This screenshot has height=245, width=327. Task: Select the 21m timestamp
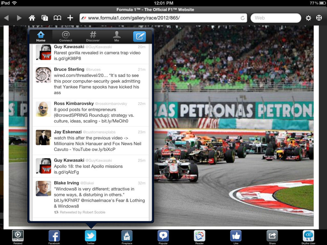[141, 70]
